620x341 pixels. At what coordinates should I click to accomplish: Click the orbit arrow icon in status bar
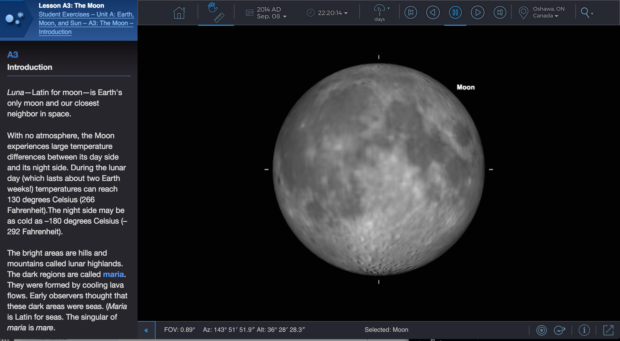(x=559, y=330)
